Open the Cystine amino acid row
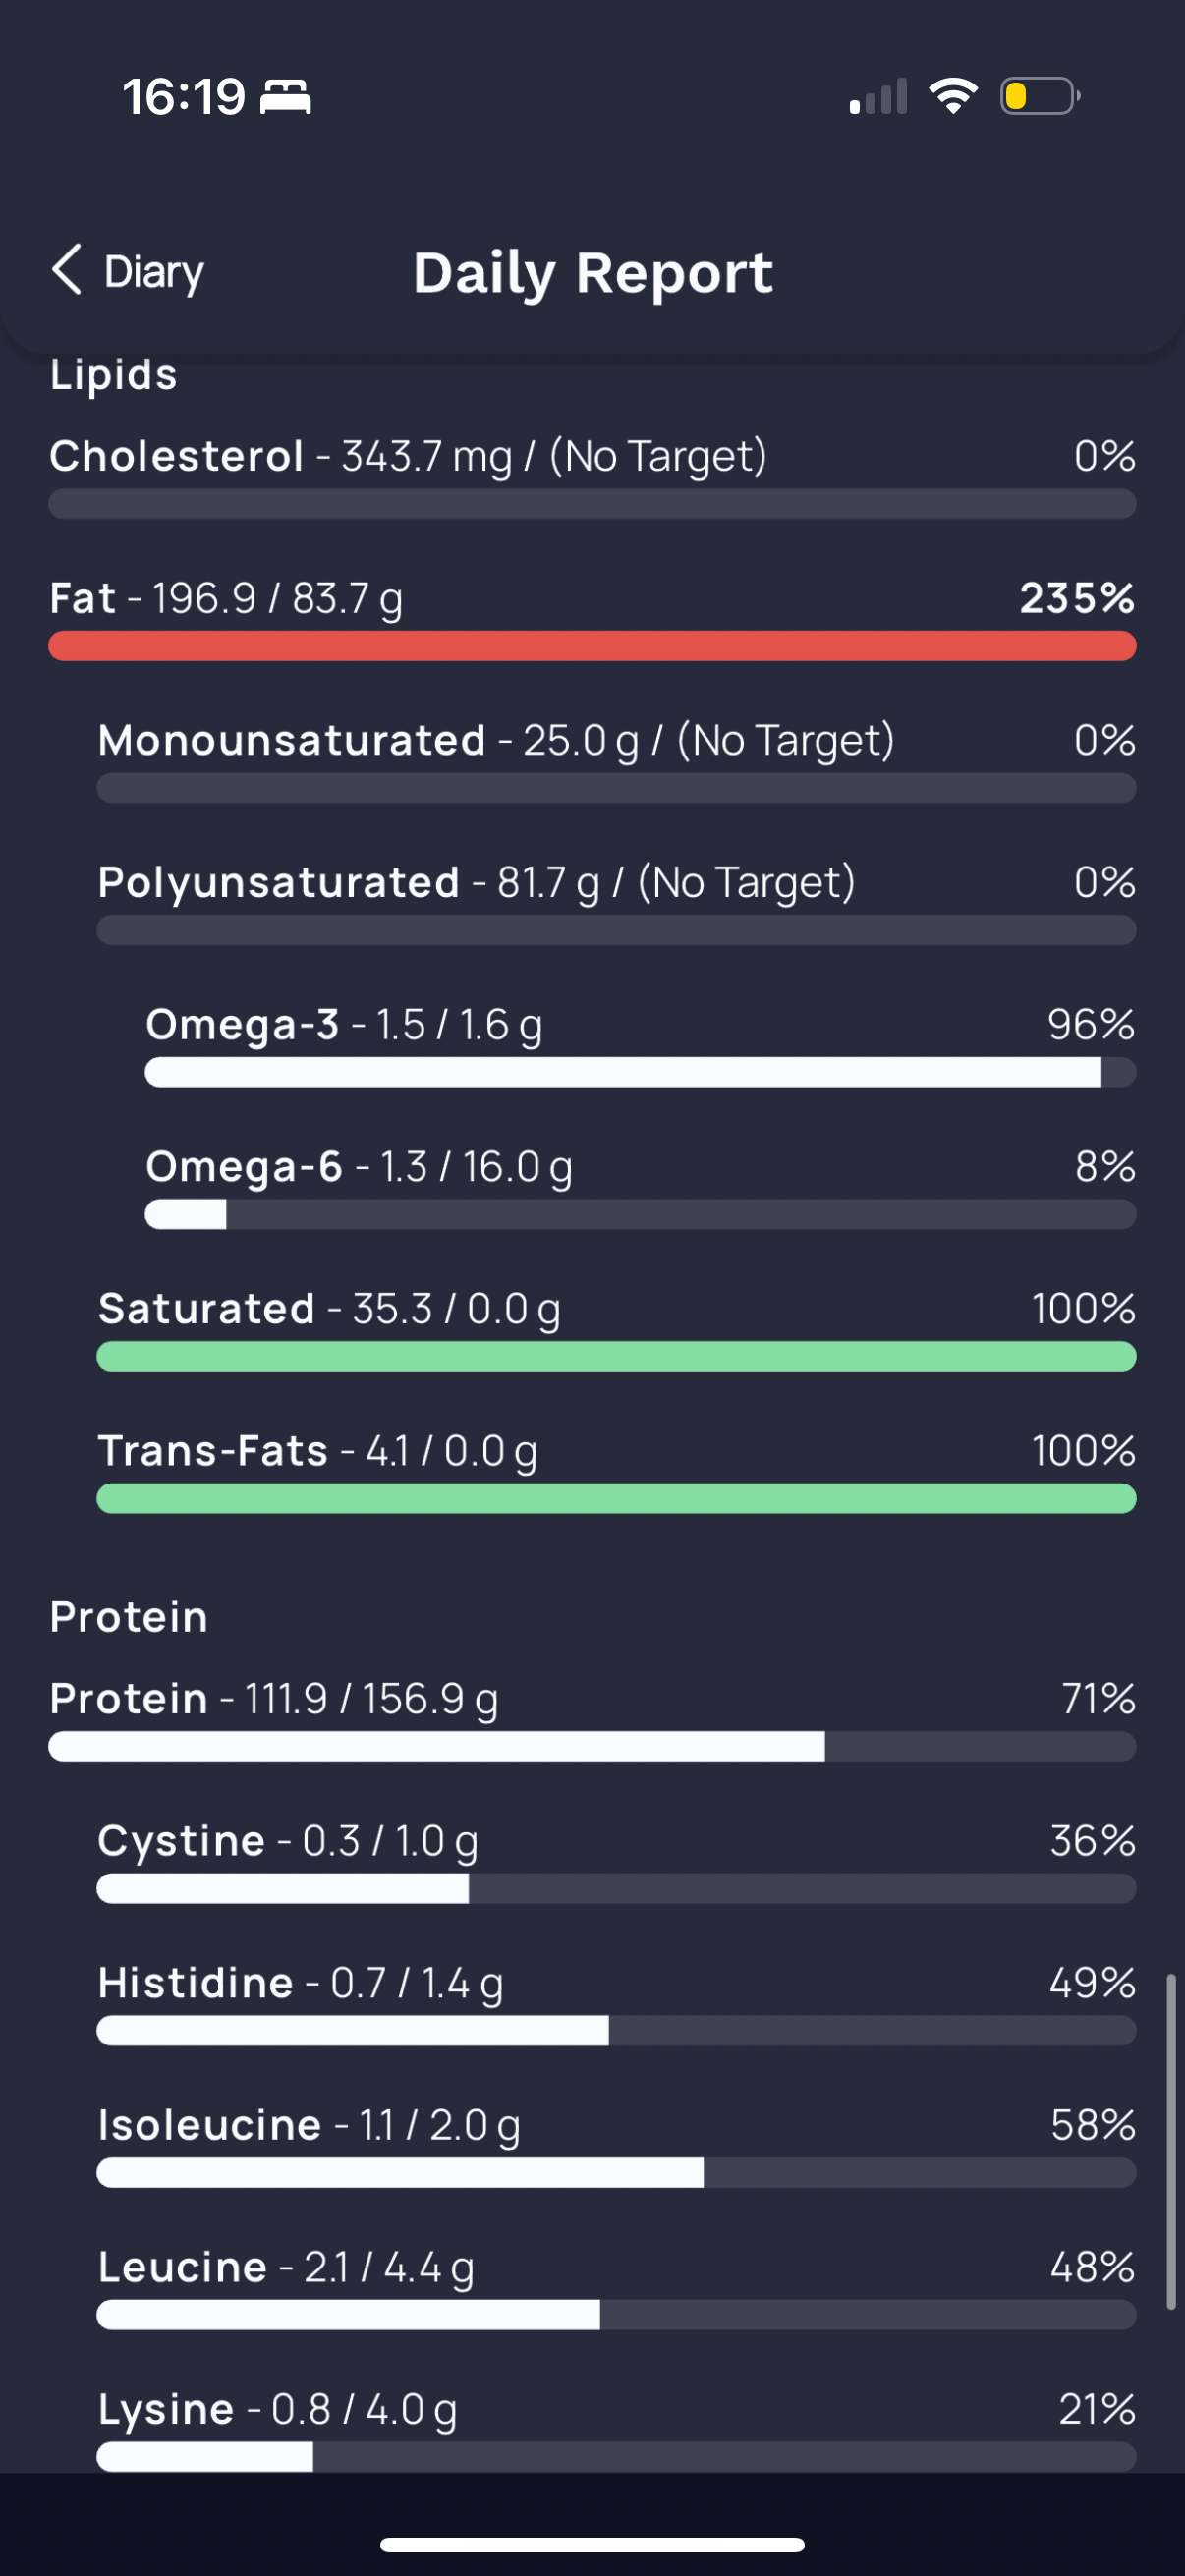This screenshot has width=1185, height=2576. [x=616, y=1860]
